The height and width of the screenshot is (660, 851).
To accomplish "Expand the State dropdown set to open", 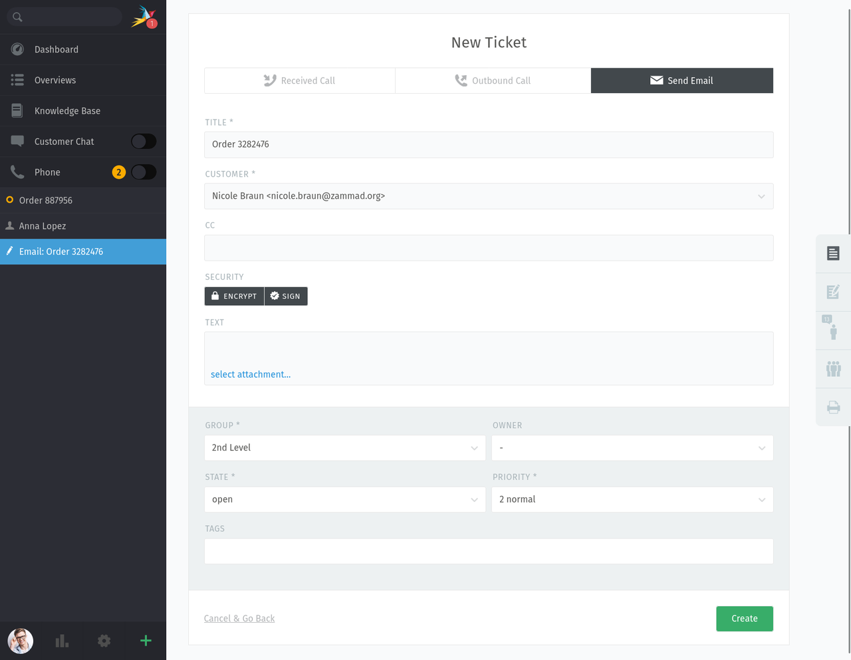I will pos(344,499).
